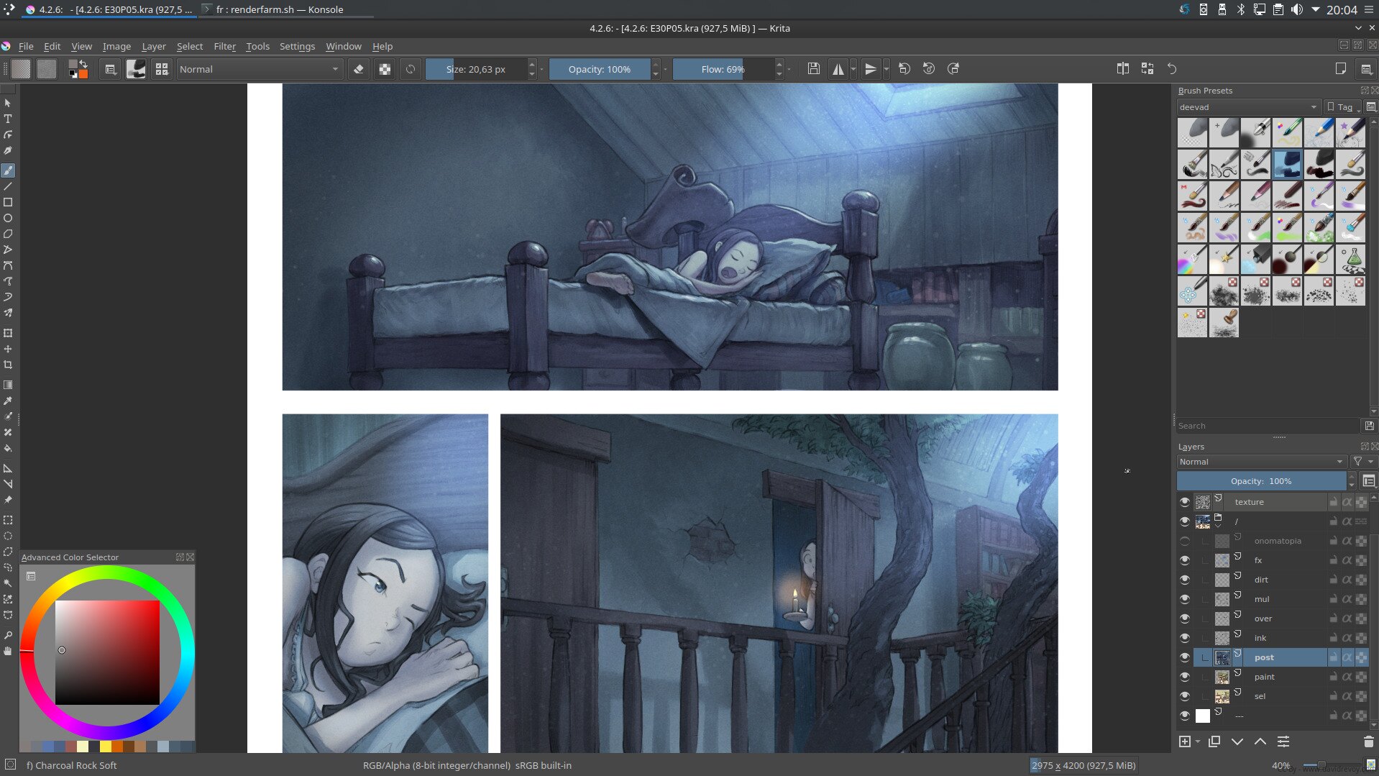
Task: Select the Crop tool
Action: coord(8,365)
